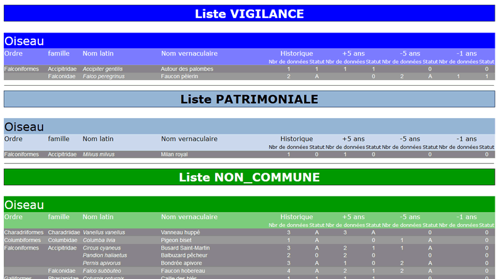Click 'Falconidae' in the Faucon pèlerin row
Viewport: 496px width, 279px height.
click(61, 76)
